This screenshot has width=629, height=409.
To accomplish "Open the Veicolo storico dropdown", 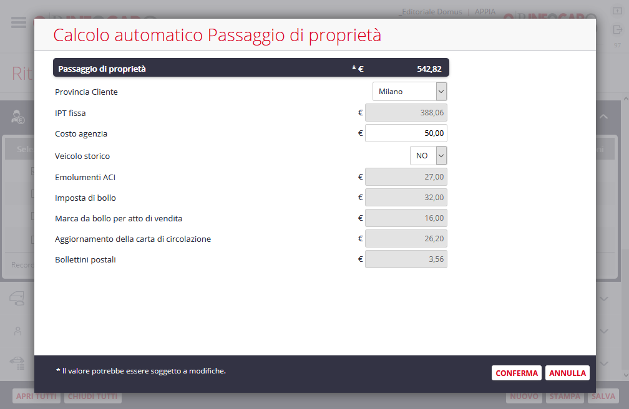I will 428,156.
